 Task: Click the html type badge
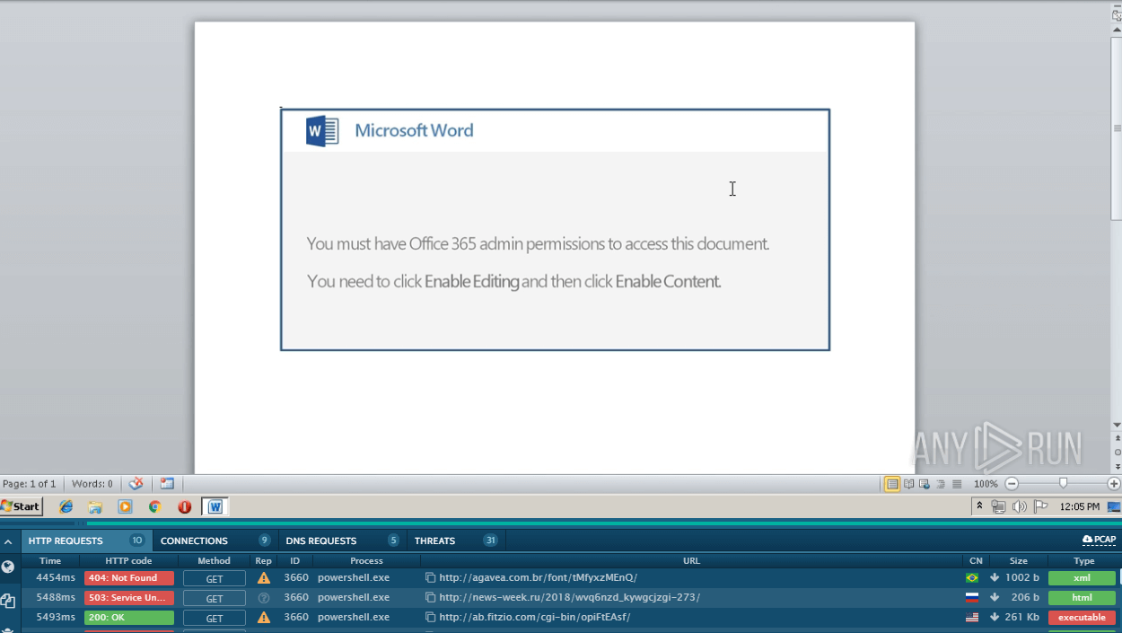(1082, 598)
